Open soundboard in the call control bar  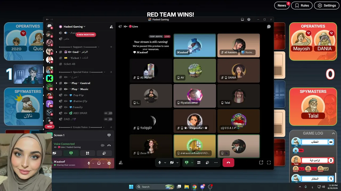[x=207, y=163]
